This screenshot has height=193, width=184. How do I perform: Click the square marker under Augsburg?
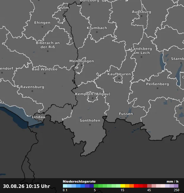(x=142, y=16)
